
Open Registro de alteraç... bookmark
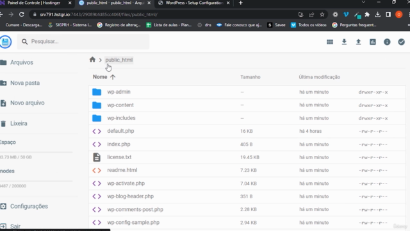119,25
